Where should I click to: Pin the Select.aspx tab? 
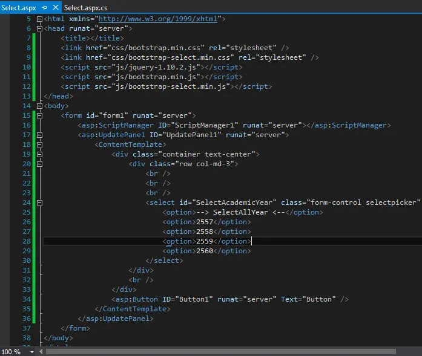click(x=45, y=8)
